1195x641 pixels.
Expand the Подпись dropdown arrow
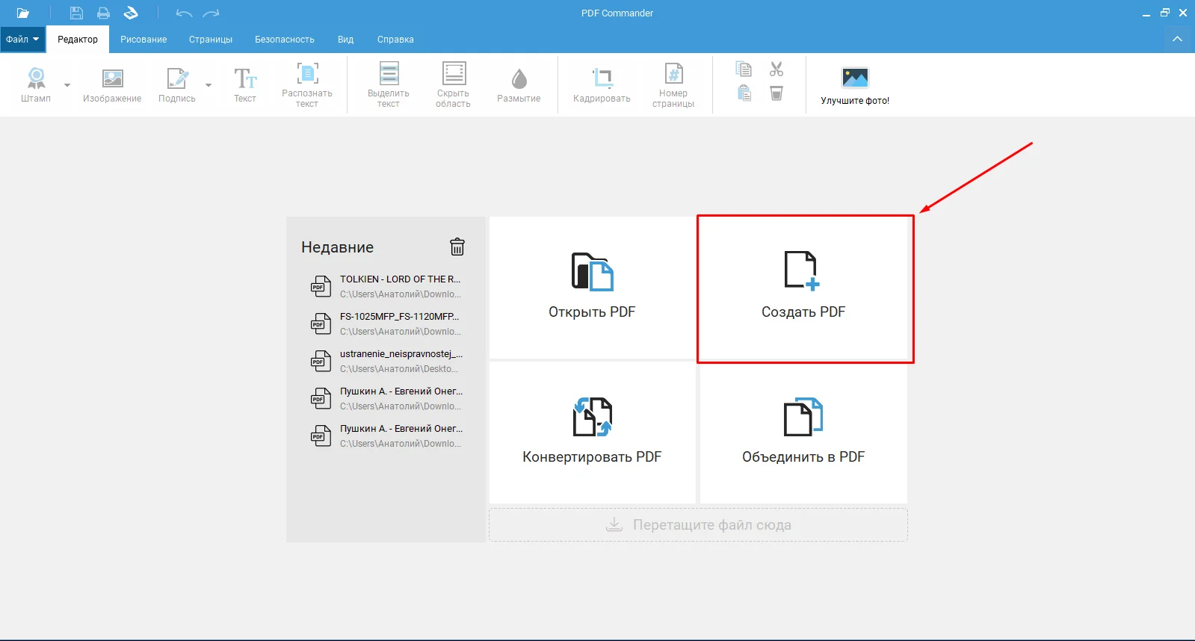(209, 85)
